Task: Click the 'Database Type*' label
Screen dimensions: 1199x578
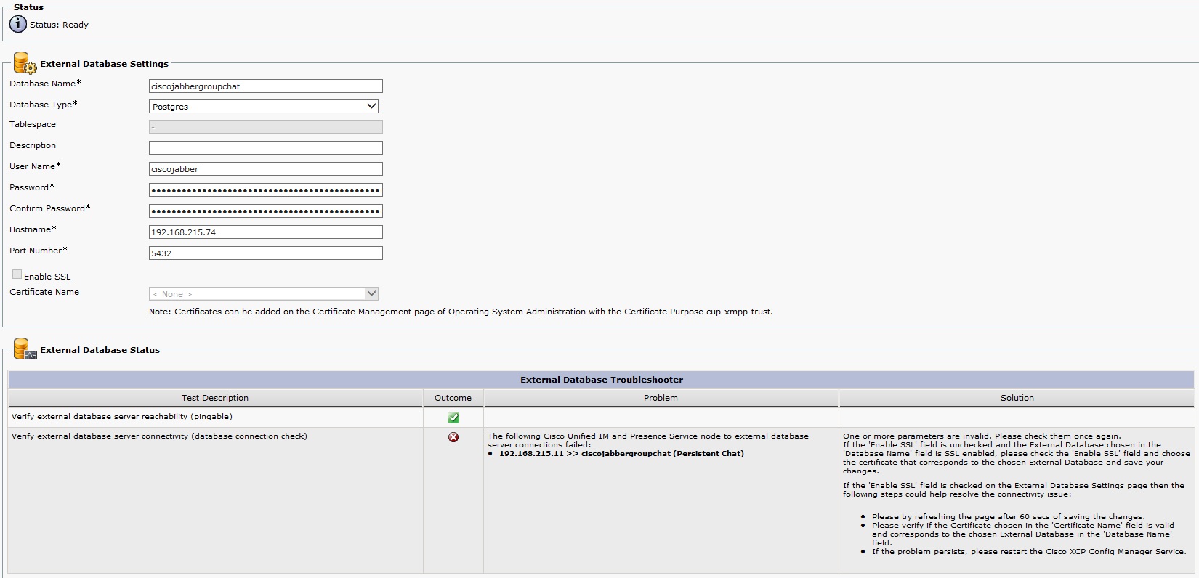Action: pyautogui.click(x=43, y=105)
